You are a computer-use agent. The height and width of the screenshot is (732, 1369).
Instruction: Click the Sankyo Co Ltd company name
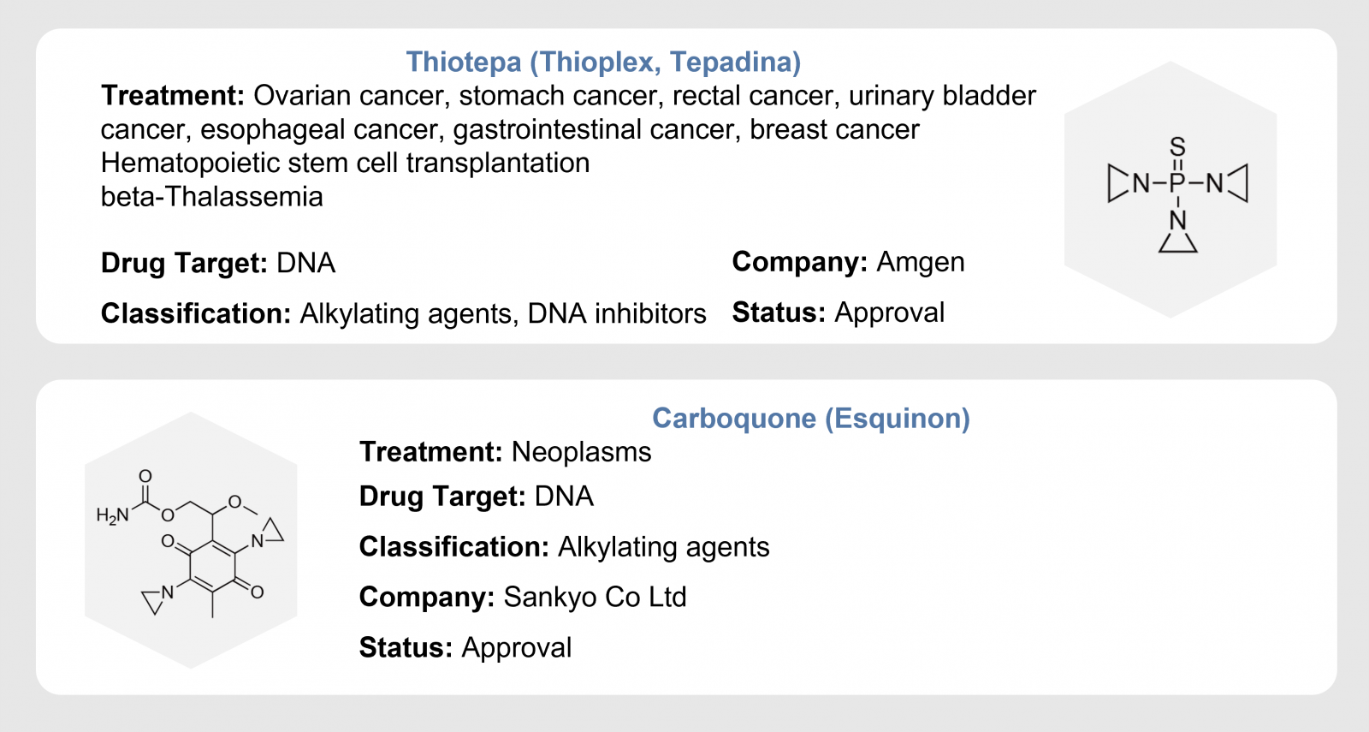coord(596,597)
